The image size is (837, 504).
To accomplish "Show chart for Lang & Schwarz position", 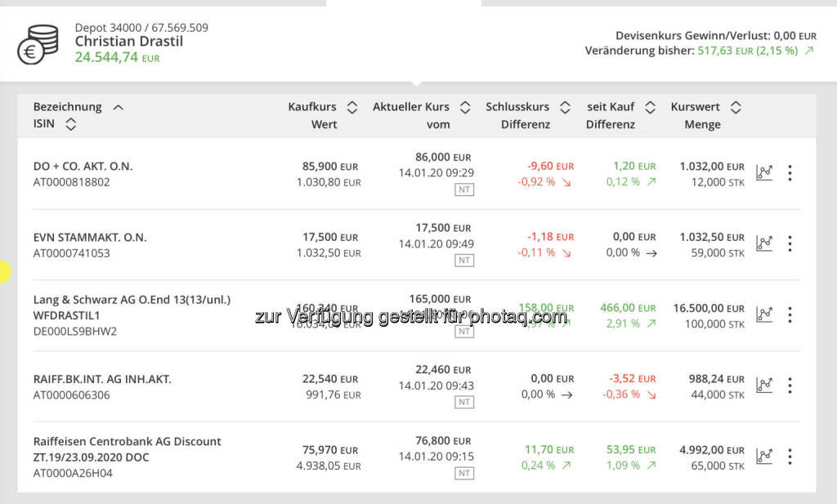I will 764,314.
